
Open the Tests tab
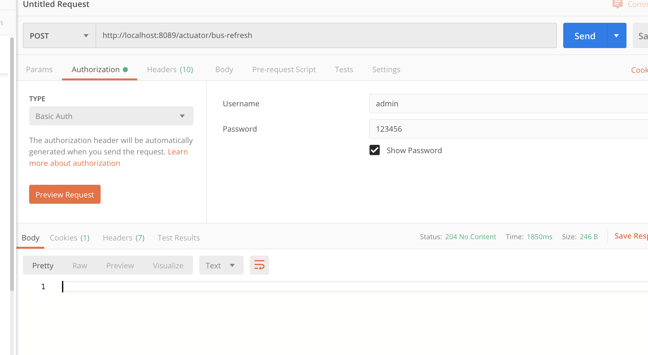point(344,69)
